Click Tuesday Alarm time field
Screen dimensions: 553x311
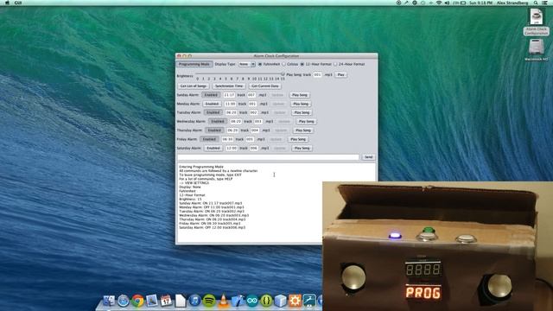tap(232, 112)
